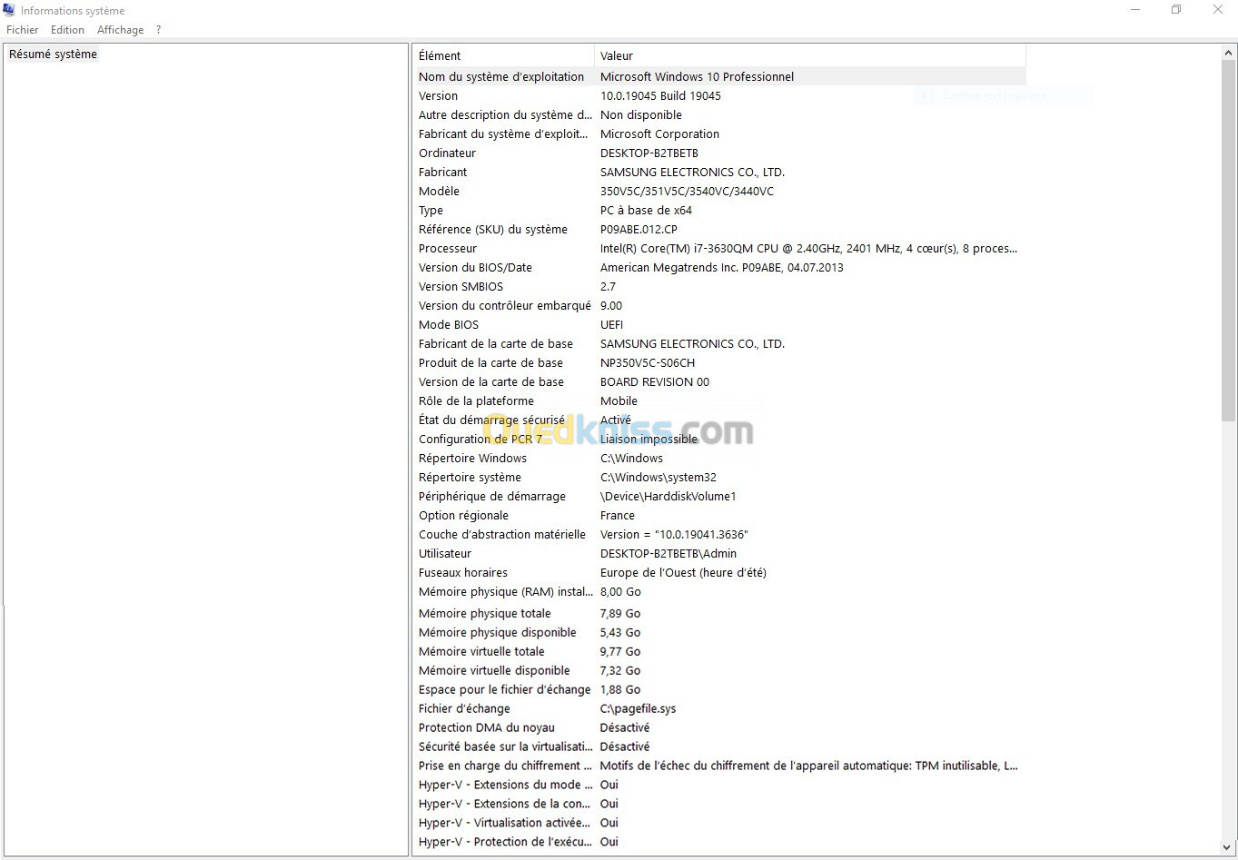Select SKU value P09ABE.012.CP
Image resolution: width=1238 pixels, height=860 pixels.
coord(639,230)
